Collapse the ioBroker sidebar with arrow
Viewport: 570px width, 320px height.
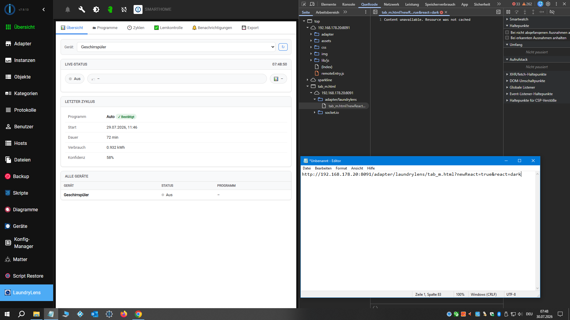coord(44,9)
